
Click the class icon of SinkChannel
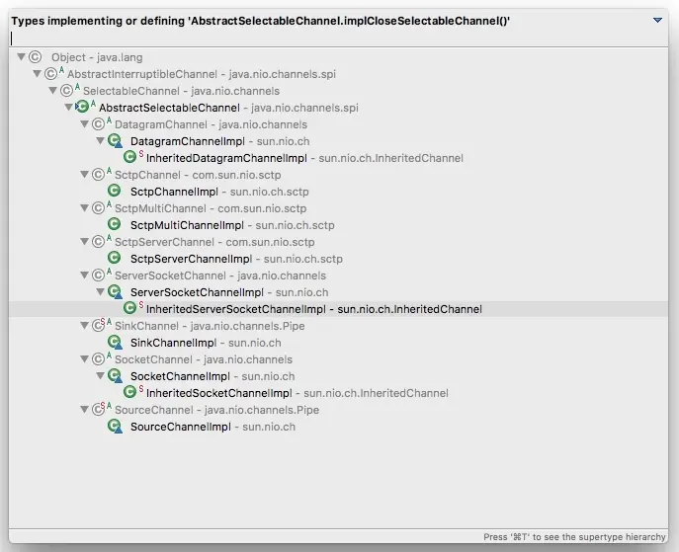click(99, 325)
